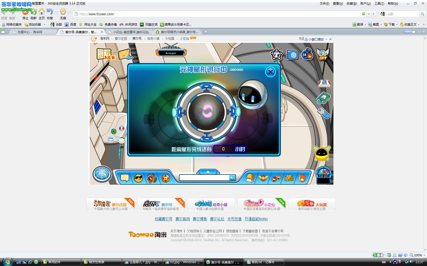Click the 无痕 incognito paw icon
This screenshot has height=266, width=427.
tap(63, 14)
